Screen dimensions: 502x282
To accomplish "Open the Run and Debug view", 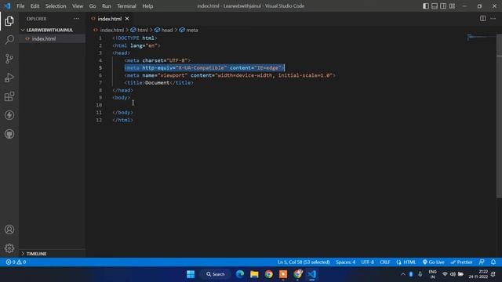I will click(x=9, y=78).
